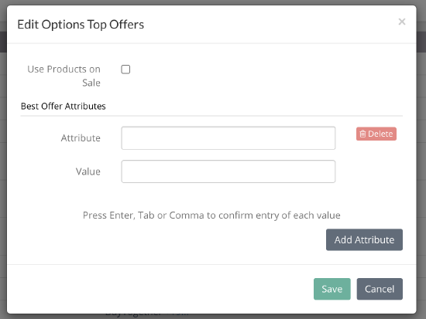Click the Press Enter, Tab or Comma hint
Screen dimensions: 426x319
tap(211, 215)
